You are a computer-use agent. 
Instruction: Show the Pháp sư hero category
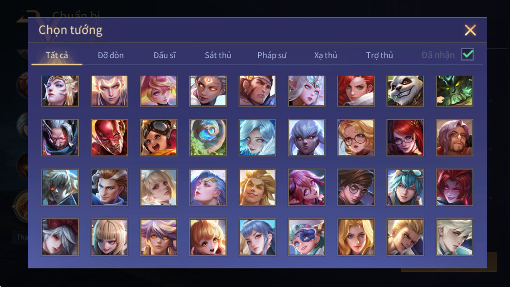(272, 55)
